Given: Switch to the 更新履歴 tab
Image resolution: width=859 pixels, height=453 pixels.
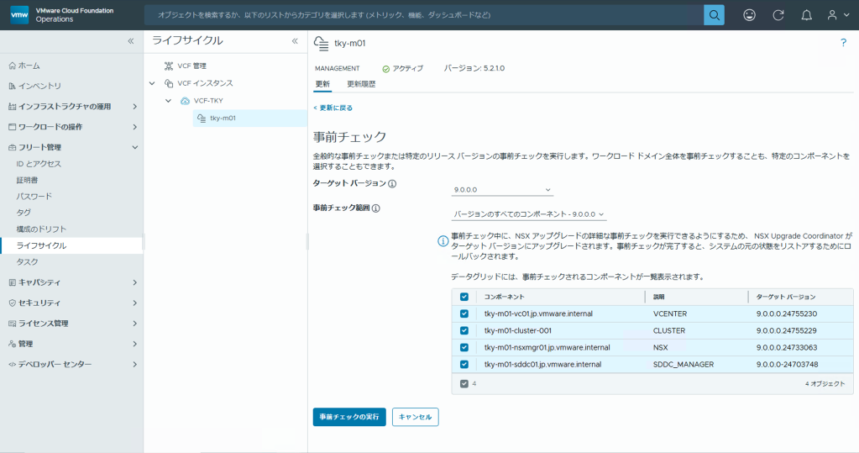Looking at the screenshot, I should coord(361,84).
